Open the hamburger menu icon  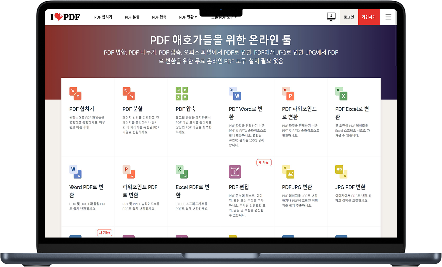pos(388,17)
